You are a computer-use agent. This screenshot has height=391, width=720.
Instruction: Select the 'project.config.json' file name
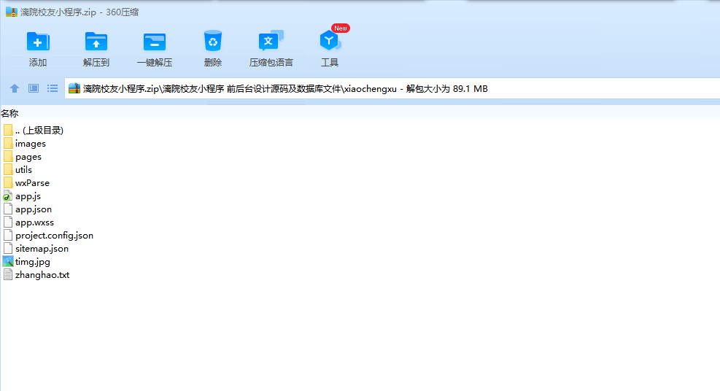54,236
